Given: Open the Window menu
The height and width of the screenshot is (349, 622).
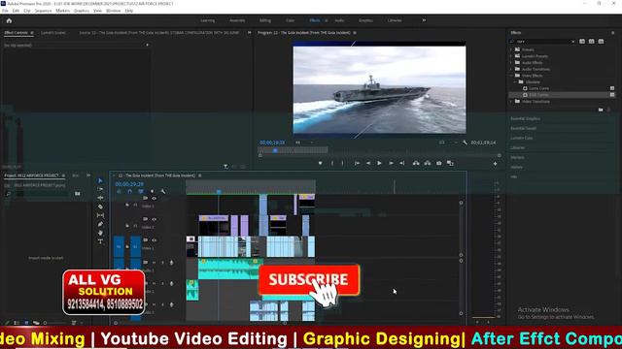Looking at the screenshot, I should point(114,11).
